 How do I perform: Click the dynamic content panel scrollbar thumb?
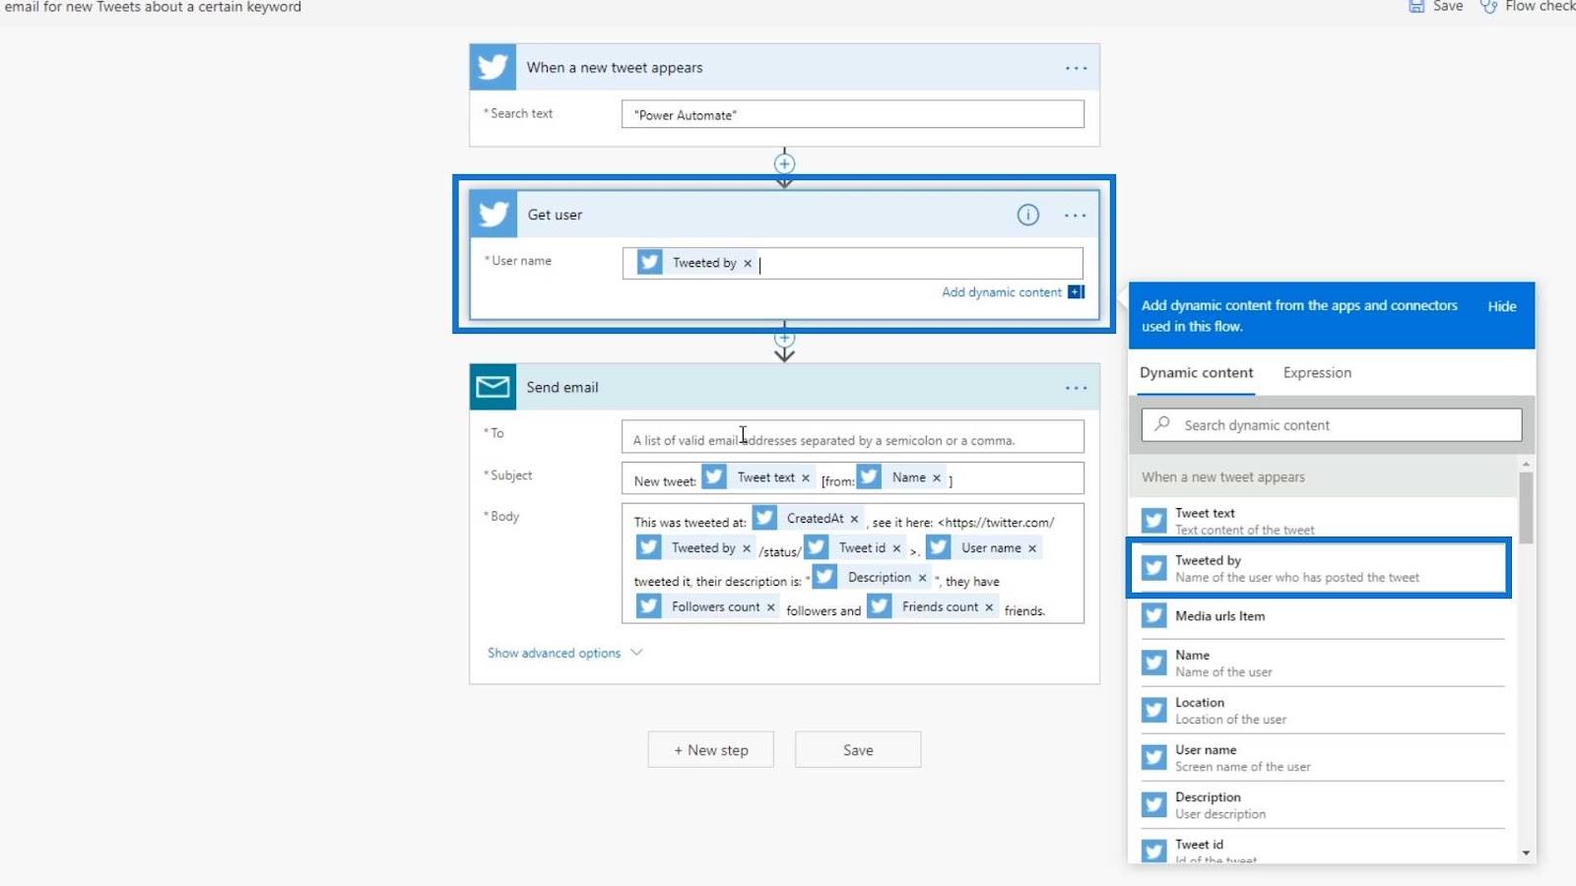click(x=1526, y=508)
